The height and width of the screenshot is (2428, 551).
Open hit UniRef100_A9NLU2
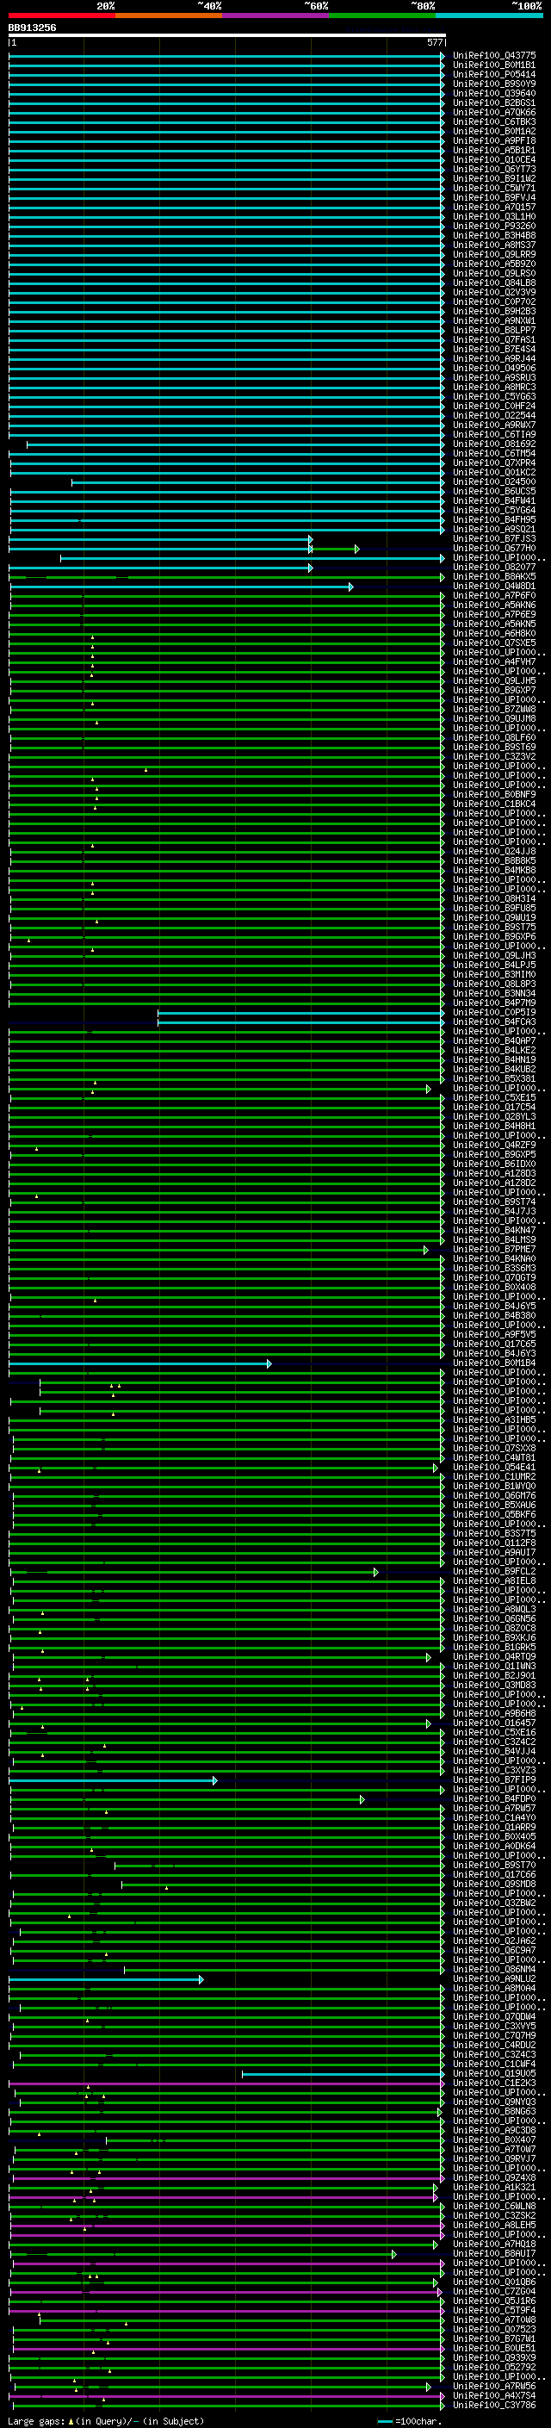coord(494,1979)
